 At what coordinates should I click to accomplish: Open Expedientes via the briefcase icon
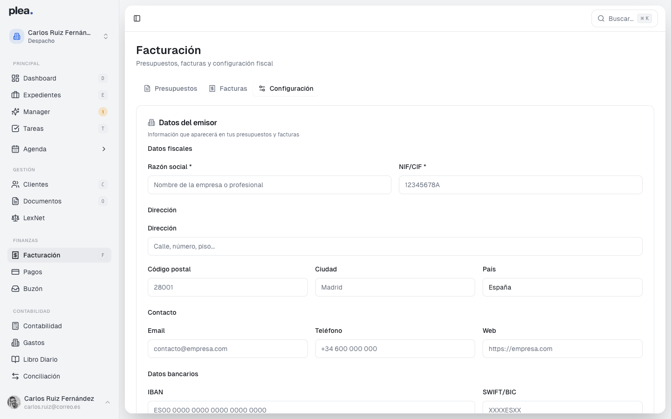click(15, 95)
